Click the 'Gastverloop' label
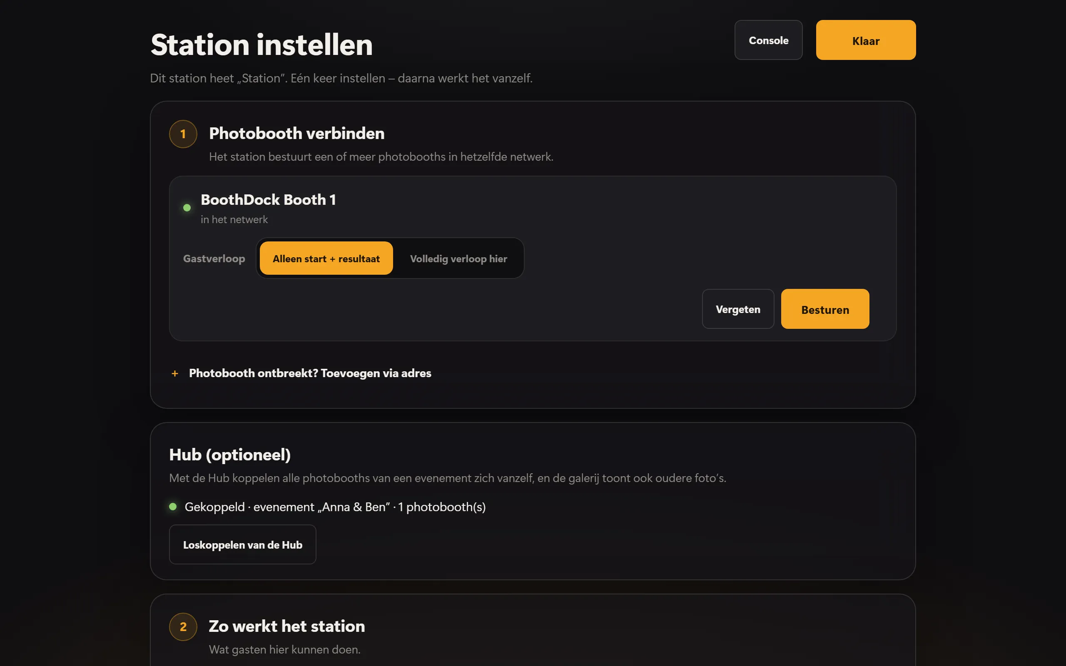This screenshot has height=666, width=1066. (x=214, y=258)
